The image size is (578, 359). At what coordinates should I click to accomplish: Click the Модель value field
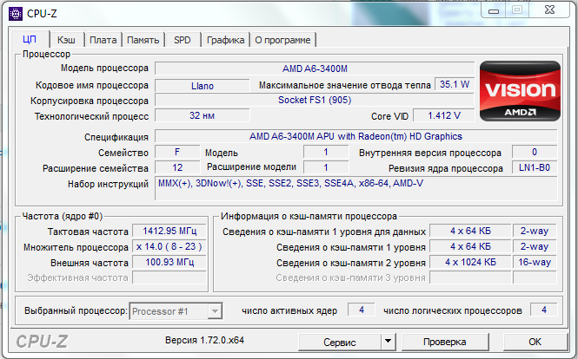pyautogui.click(x=326, y=152)
